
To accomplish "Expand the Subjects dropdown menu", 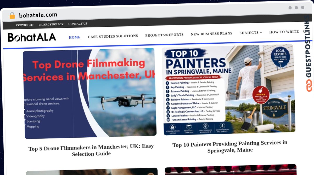I will point(251,33).
